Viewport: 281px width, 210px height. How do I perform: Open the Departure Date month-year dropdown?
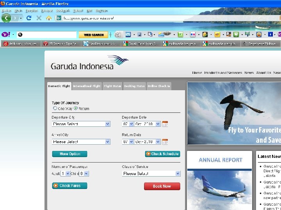tap(147, 124)
